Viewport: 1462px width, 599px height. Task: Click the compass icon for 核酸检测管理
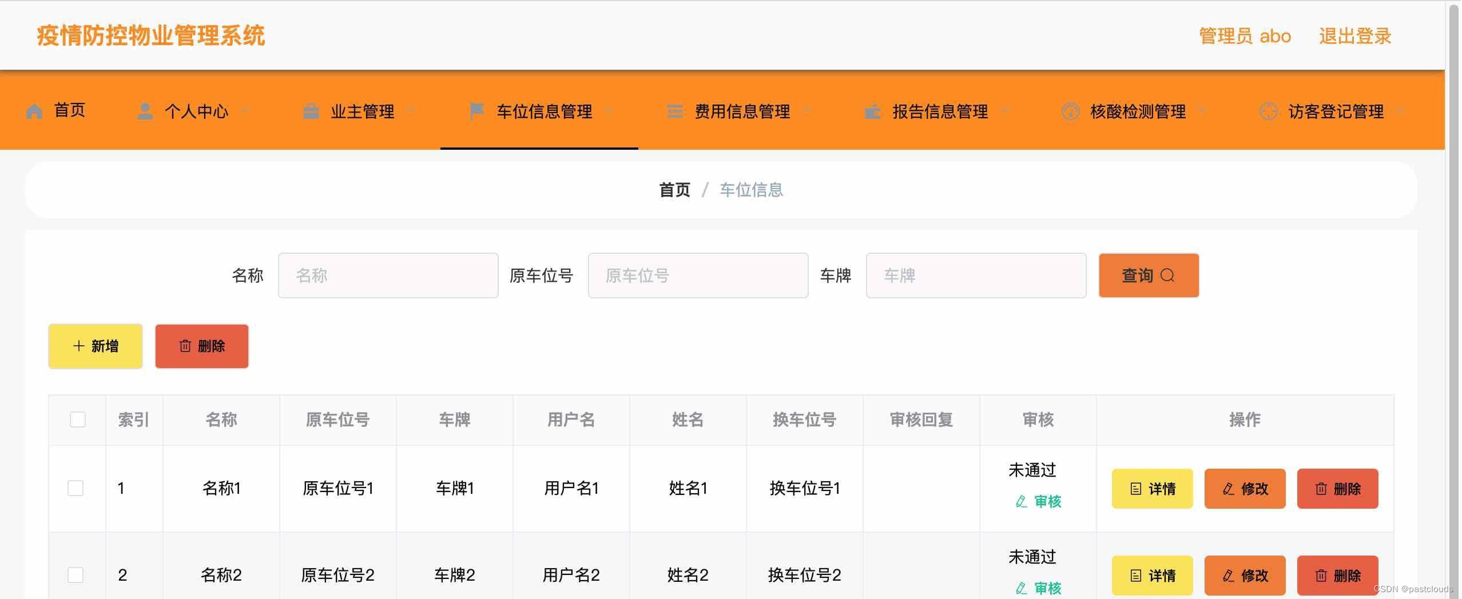(1071, 111)
